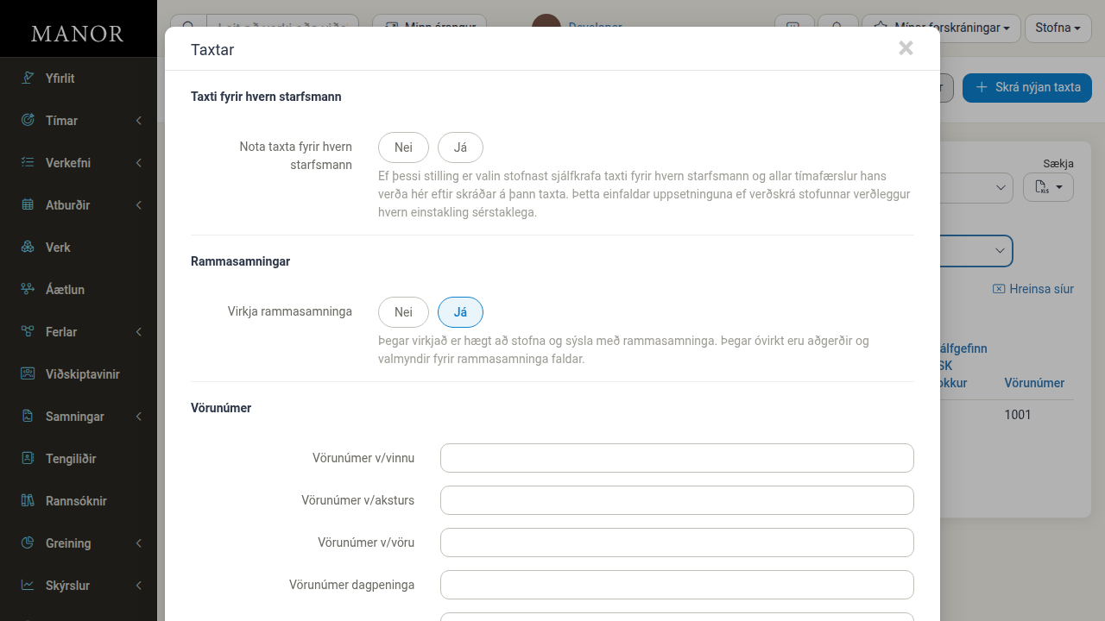Click the Viðskiptavinir clients icon
Screen dimensions: 1105x621
(28, 374)
